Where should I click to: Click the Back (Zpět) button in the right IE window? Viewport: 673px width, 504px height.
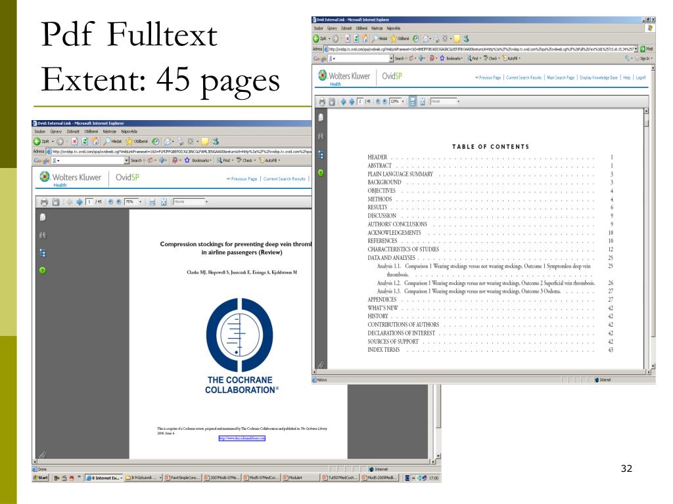pyautogui.click(x=319, y=39)
